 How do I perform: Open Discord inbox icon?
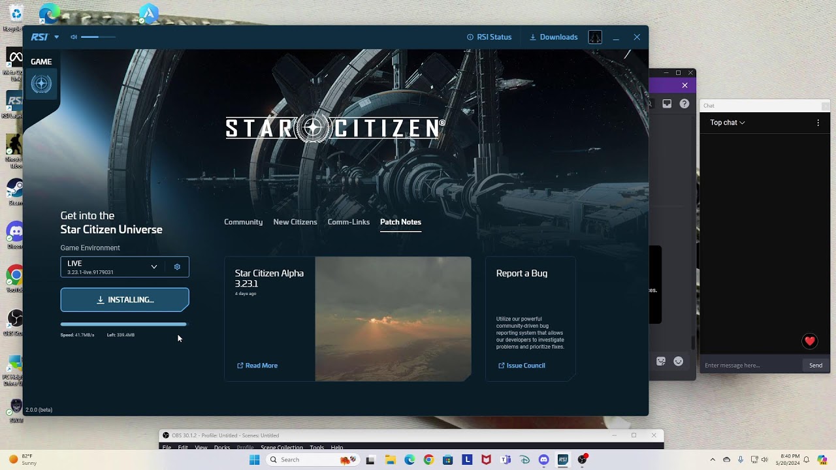[x=667, y=104]
